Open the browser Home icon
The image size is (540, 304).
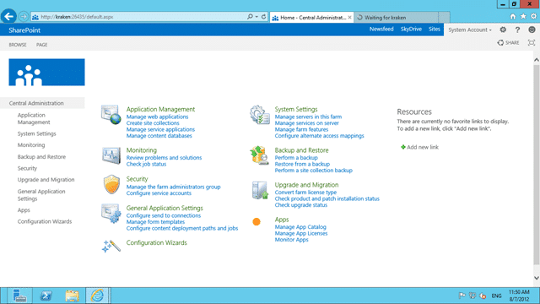pyautogui.click(x=513, y=16)
